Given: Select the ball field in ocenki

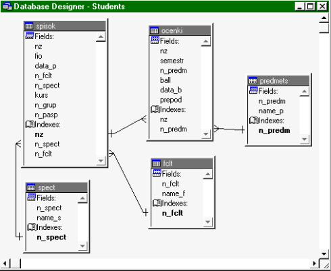Looking at the screenshot, I should point(165,80).
